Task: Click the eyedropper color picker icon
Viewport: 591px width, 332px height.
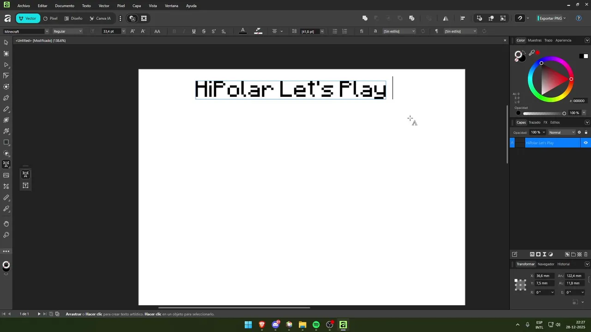Action: [x=531, y=53]
